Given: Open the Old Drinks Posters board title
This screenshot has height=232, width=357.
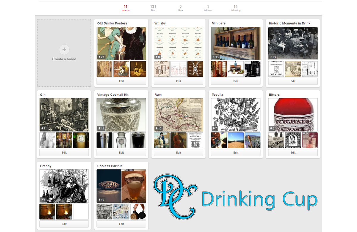Looking at the screenshot, I should click(112, 23).
